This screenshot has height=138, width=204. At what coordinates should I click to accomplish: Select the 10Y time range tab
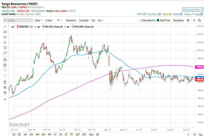point(78,135)
